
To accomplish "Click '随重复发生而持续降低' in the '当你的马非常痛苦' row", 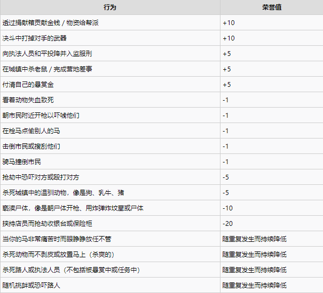I will (255, 239).
